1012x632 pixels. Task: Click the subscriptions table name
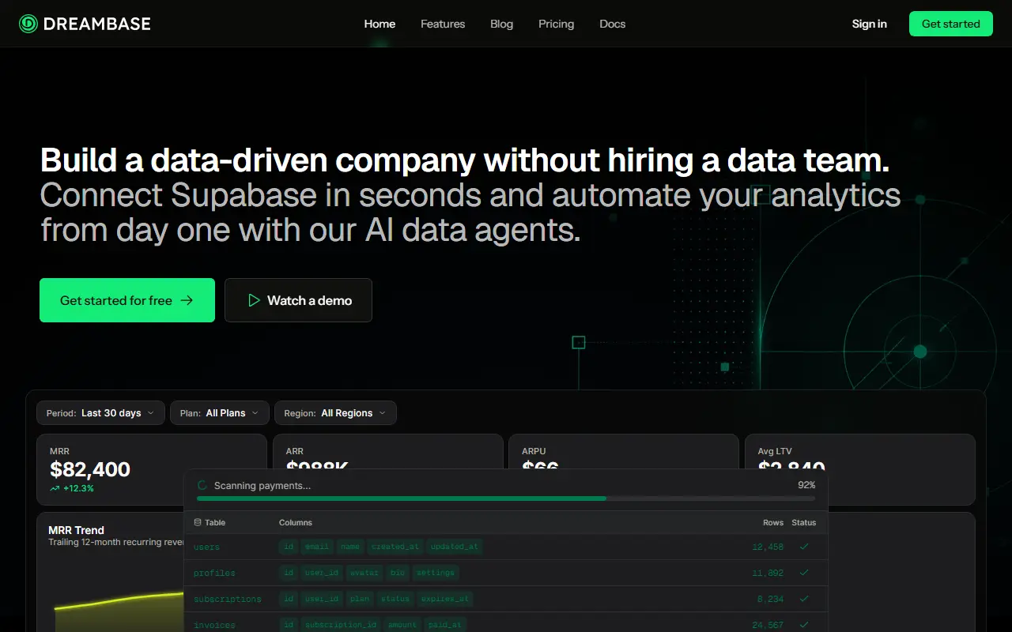coord(228,599)
